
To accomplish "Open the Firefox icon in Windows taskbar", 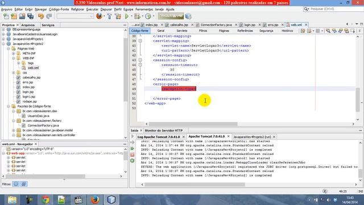I will pyautogui.click(x=95, y=200).
